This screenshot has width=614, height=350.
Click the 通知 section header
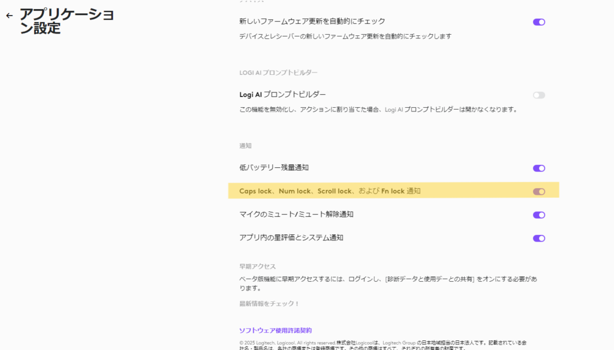point(245,146)
